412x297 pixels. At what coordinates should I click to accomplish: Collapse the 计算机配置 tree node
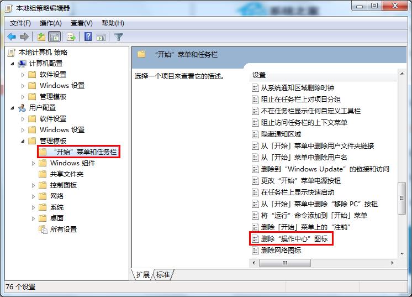[x=12, y=64]
